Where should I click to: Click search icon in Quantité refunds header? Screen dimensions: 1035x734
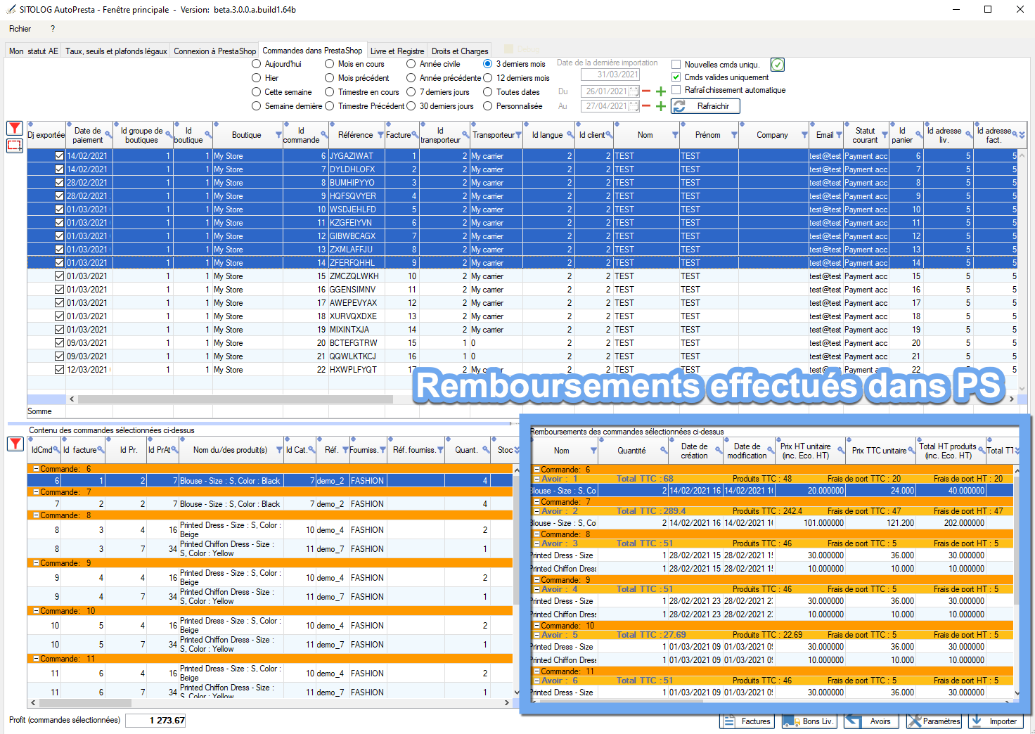664,450
